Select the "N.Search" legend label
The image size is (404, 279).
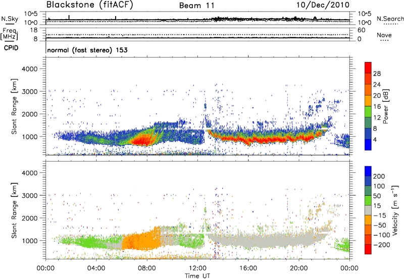(x=390, y=19)
